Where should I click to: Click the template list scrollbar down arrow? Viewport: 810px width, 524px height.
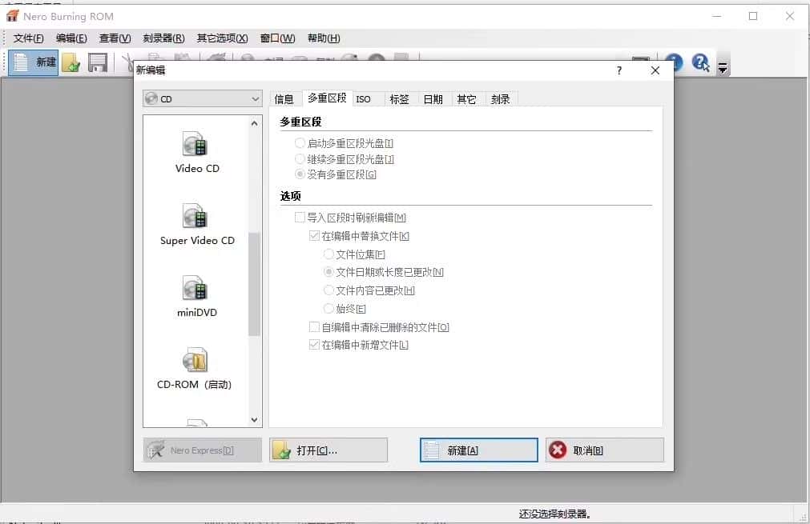click(x=254, y=419)
